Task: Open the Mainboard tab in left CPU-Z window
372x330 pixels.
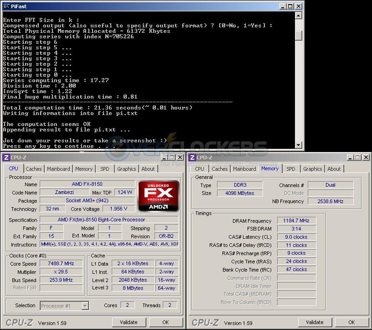Action: tap(58, 169)
